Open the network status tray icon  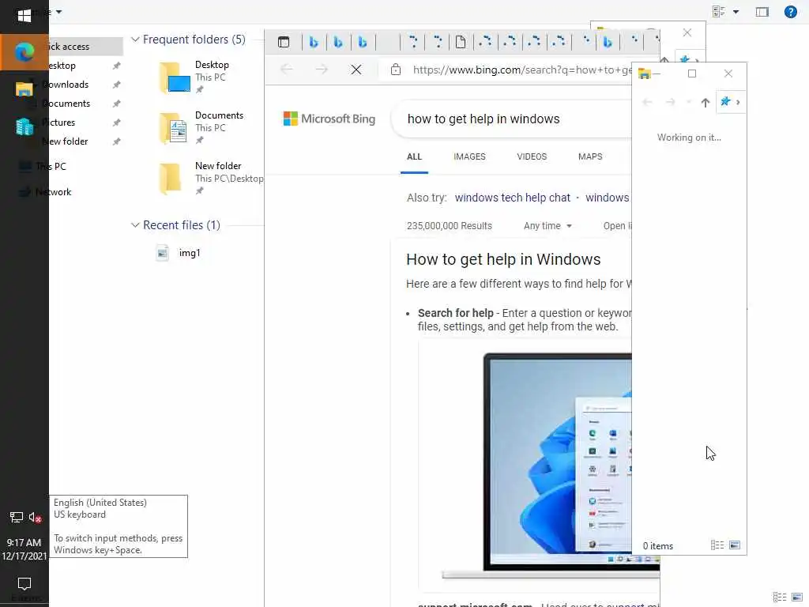point(16,517)
